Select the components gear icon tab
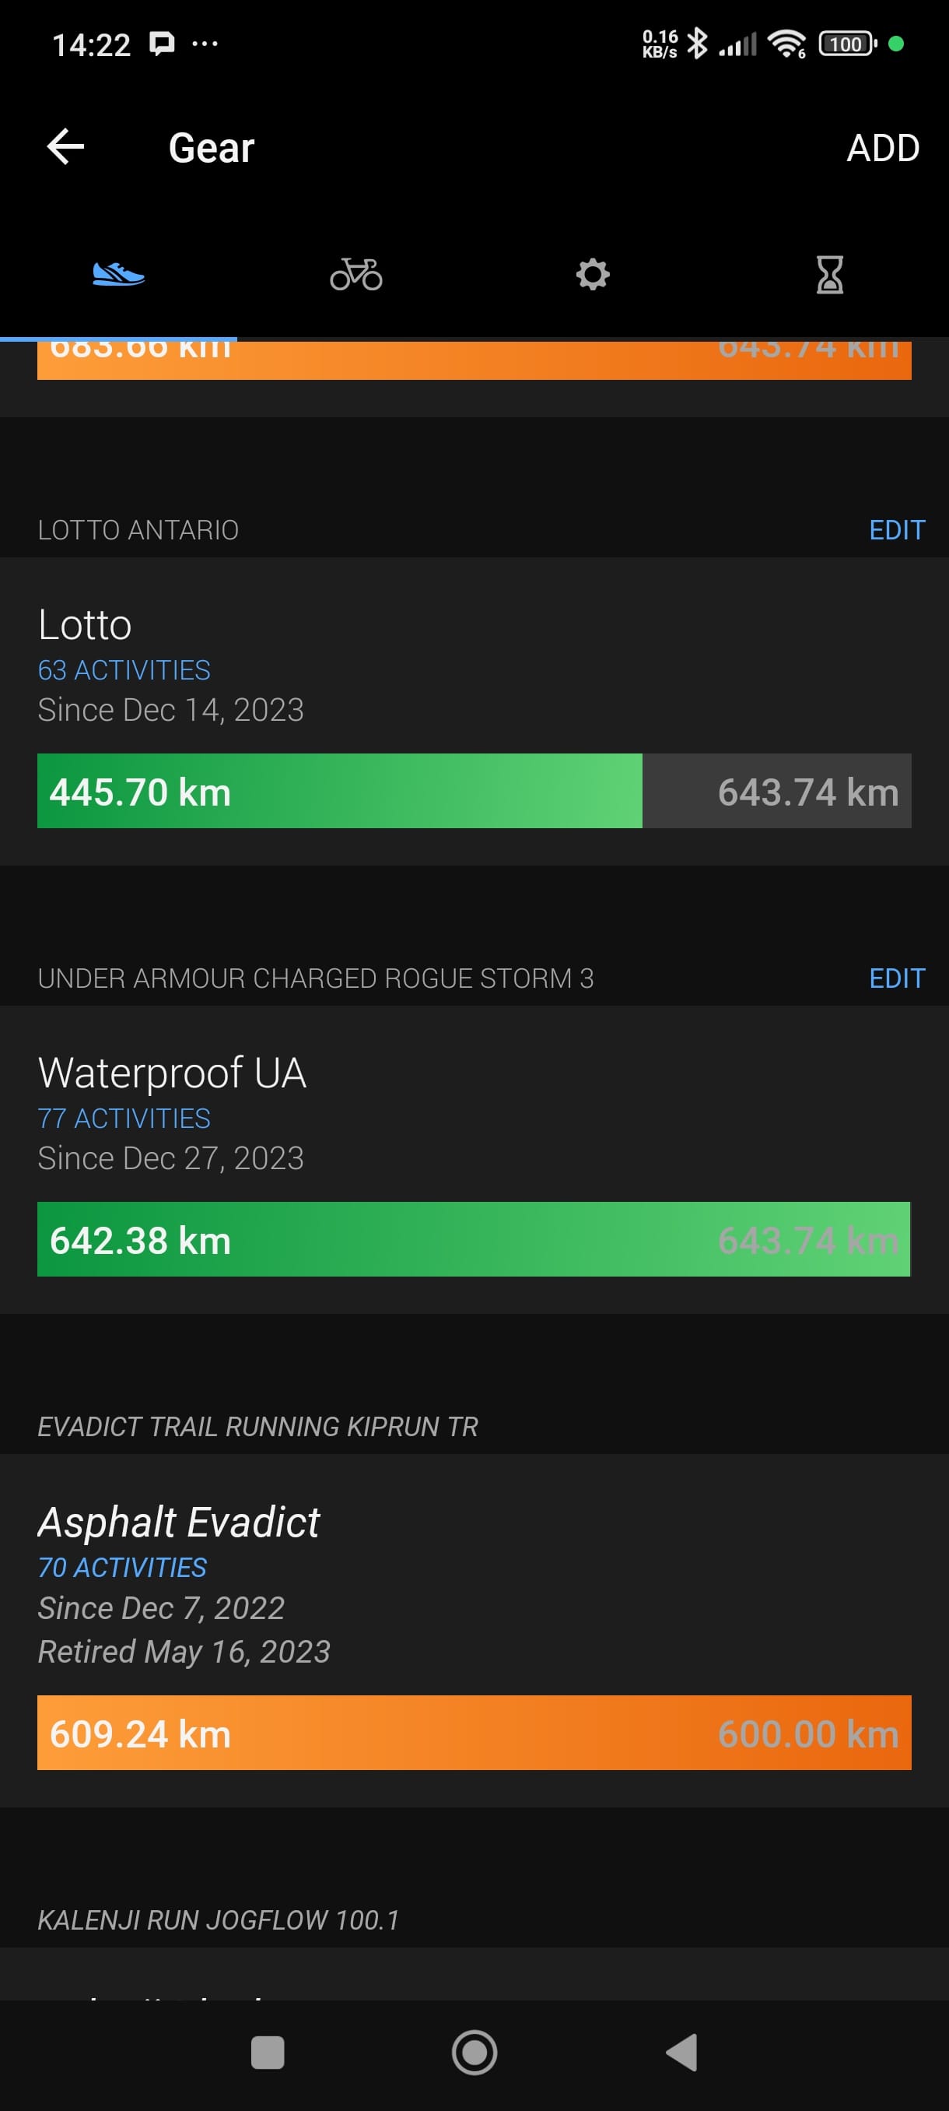 click(x=593, y=274)
